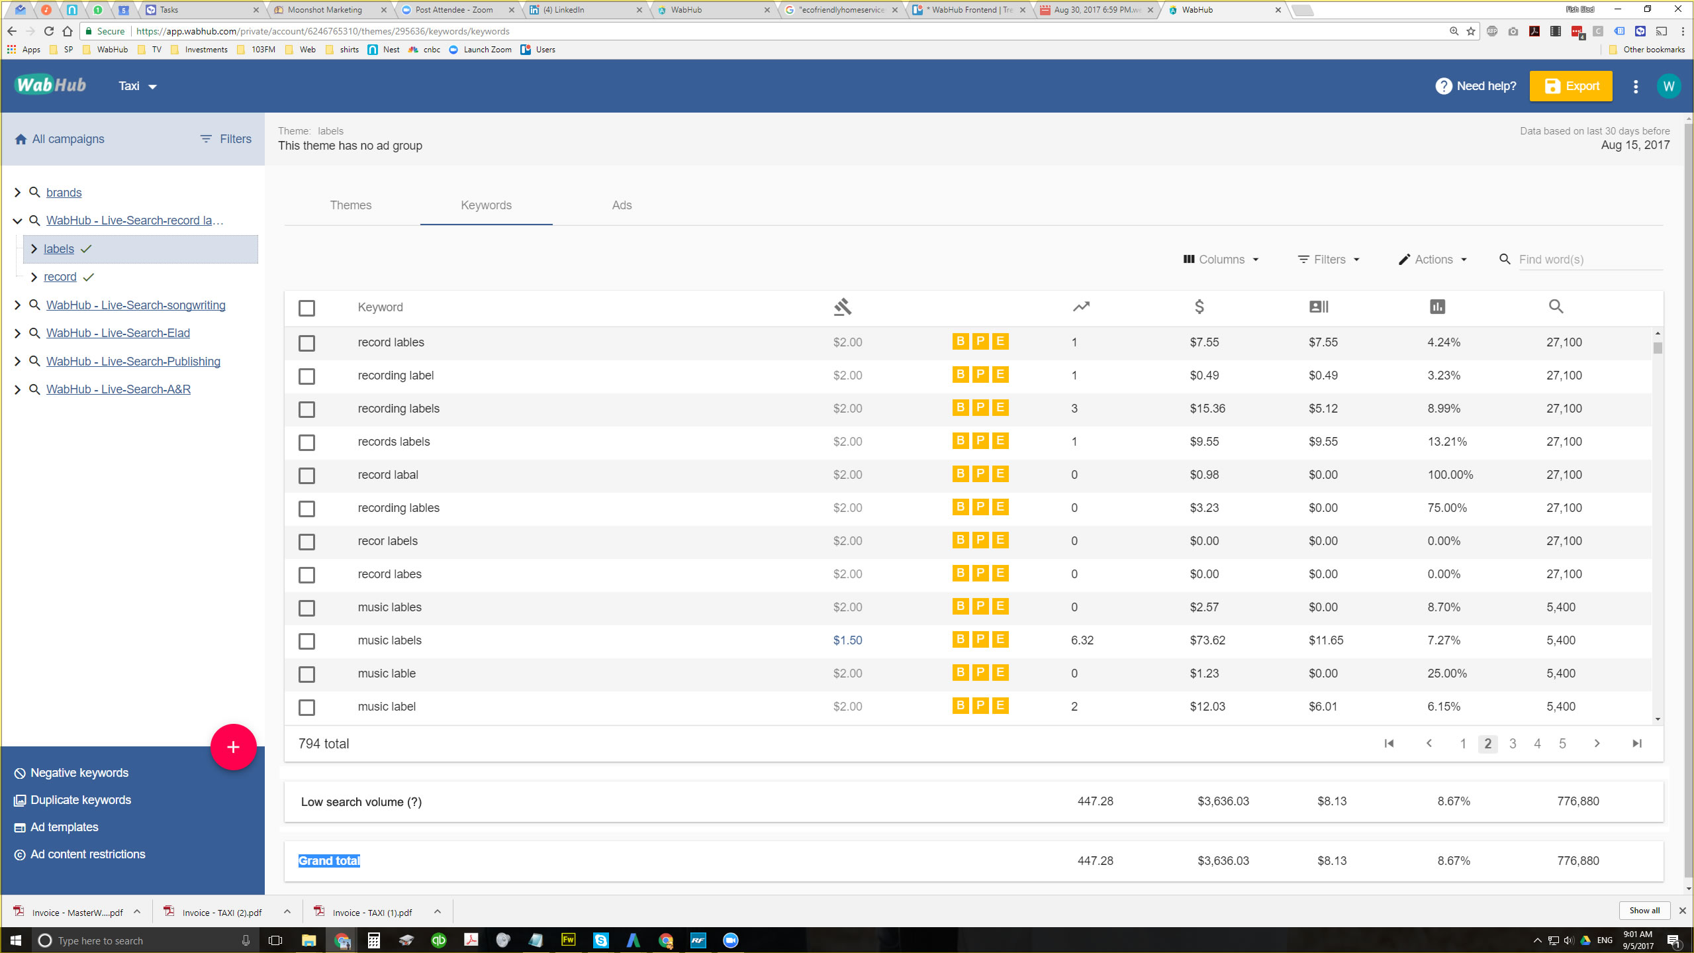Expand the WabHub - Live-Search-songwriting campaign
Screen dimensions: 1694x953
(x=18, y=305)
